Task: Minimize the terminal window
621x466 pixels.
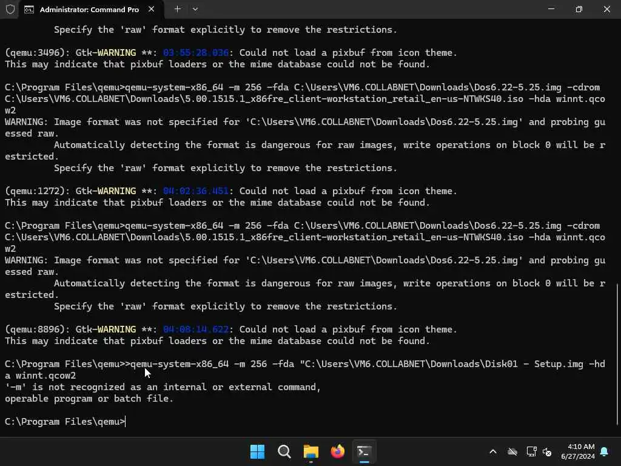Action: [x=551, y=9]
